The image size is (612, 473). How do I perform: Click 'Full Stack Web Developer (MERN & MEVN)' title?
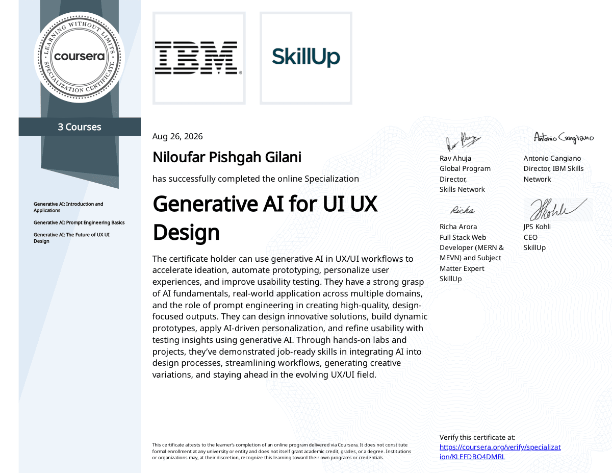pos(472,247)
